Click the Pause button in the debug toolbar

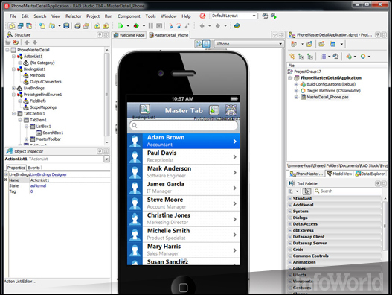point(151,26)
